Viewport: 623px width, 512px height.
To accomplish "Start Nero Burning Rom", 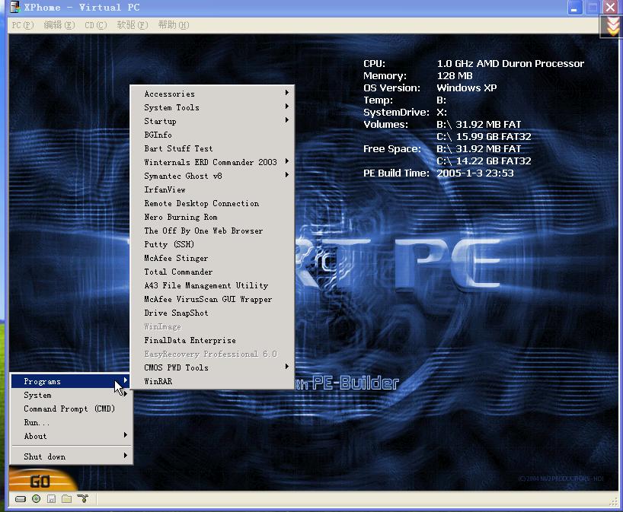I will coord(212,217).
